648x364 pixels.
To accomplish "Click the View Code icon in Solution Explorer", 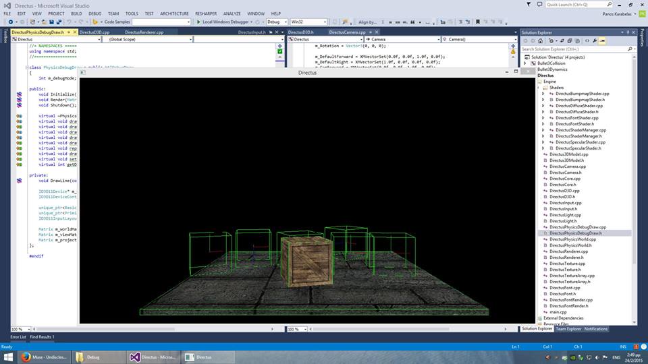I will click(x=587, y=41).
